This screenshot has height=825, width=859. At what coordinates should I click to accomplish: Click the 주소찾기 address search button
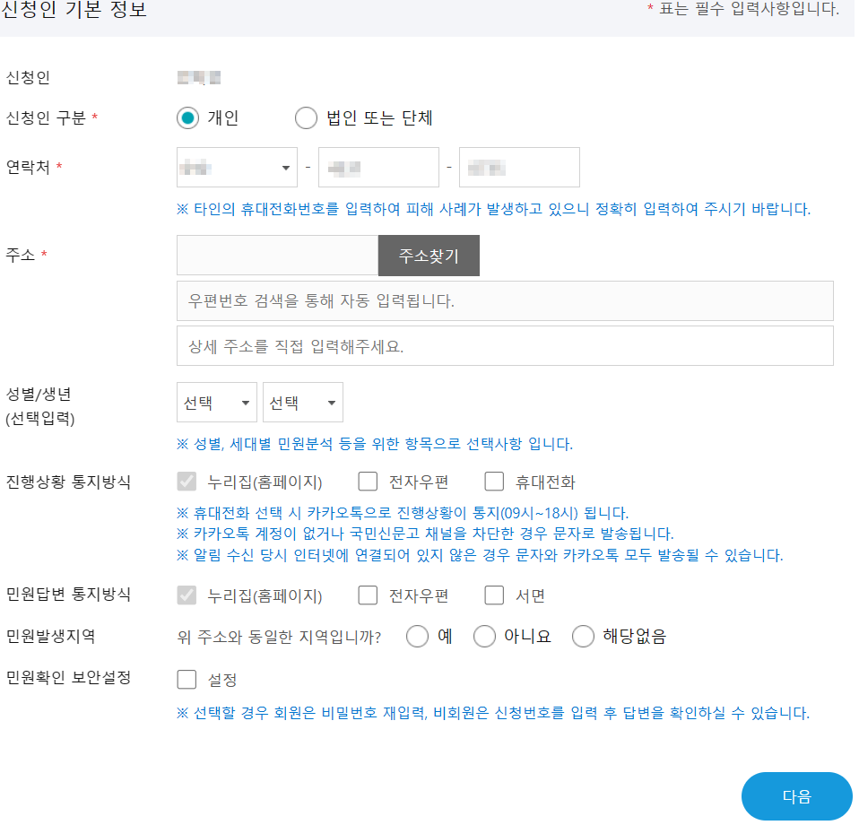click(x=431, y=256)
